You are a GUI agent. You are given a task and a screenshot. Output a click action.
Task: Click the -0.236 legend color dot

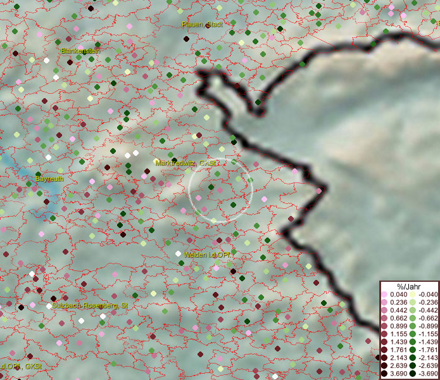413,302
